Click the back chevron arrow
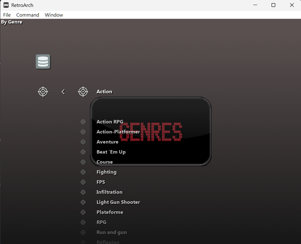 coord(63,92)
